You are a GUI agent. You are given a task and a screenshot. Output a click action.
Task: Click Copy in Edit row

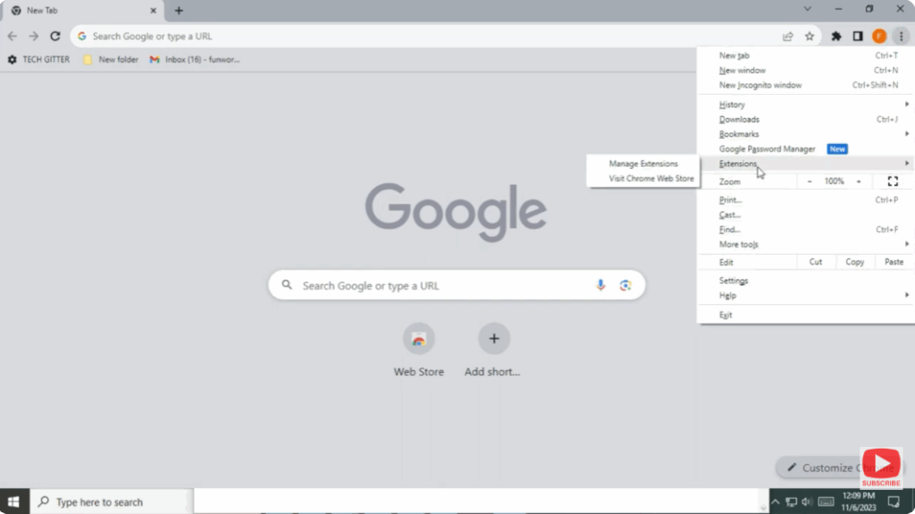point(855,262)
